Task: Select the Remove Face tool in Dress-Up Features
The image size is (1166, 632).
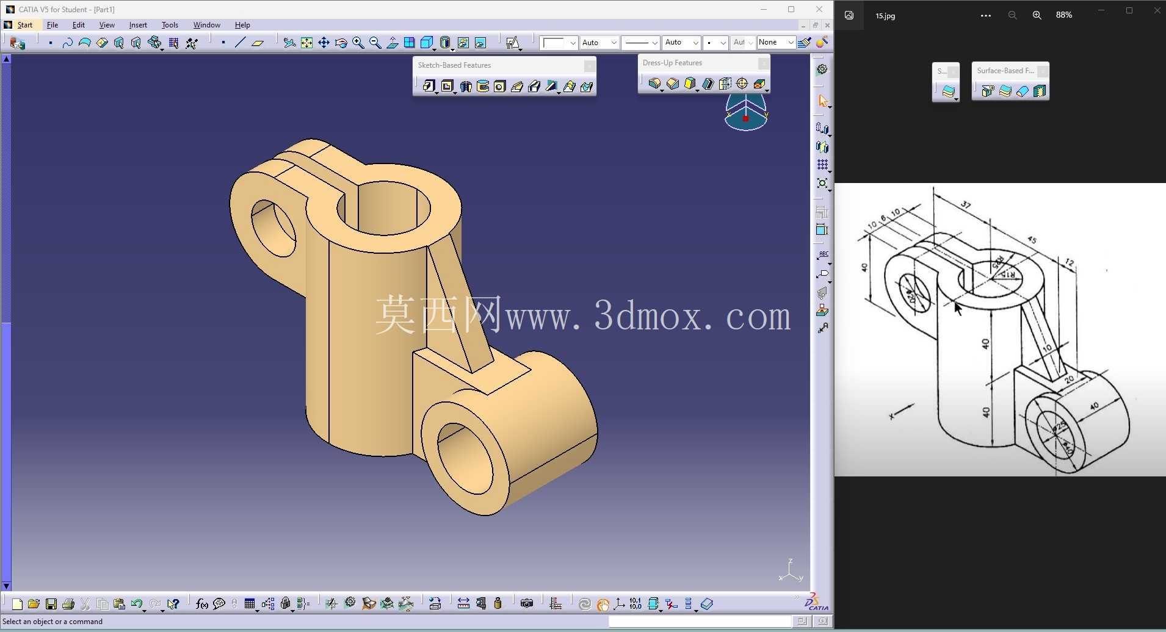Action: (x=759, y=84)
